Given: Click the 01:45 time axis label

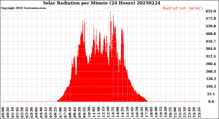Looking at the screenshot, I should tap(17, 113).
